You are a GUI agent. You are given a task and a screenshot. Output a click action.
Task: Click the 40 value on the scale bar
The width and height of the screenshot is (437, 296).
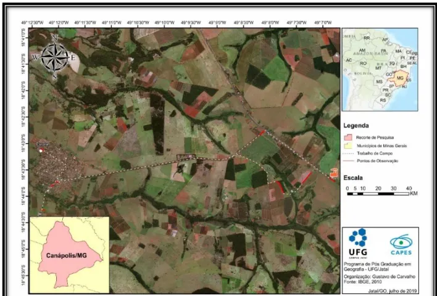point(409,189)
